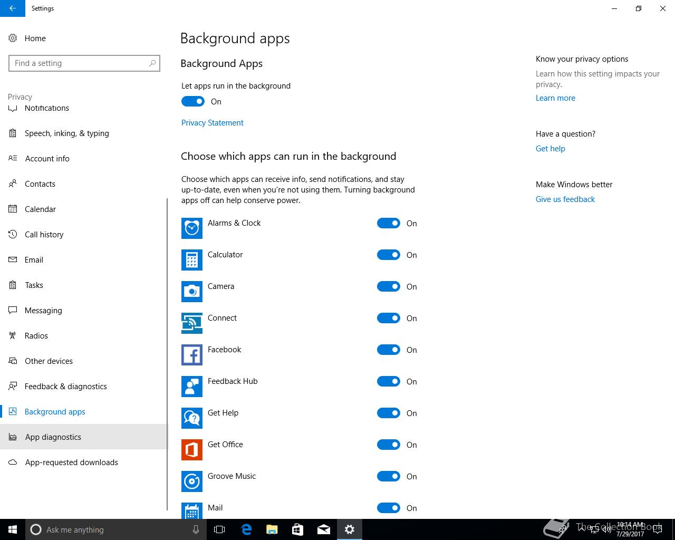The height and width of the screenshot is (540, 675).
Task: Disable background running for Alarms & Clock
Action: point(389,223)
